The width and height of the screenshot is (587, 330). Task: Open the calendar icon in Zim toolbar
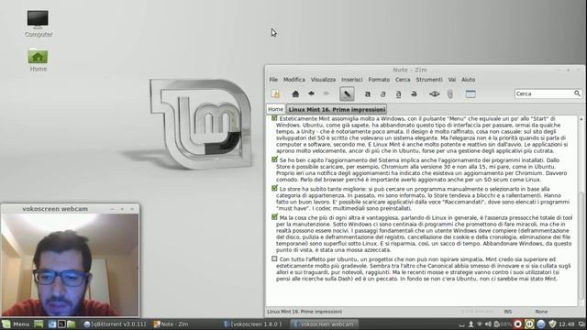click(471, 93)
